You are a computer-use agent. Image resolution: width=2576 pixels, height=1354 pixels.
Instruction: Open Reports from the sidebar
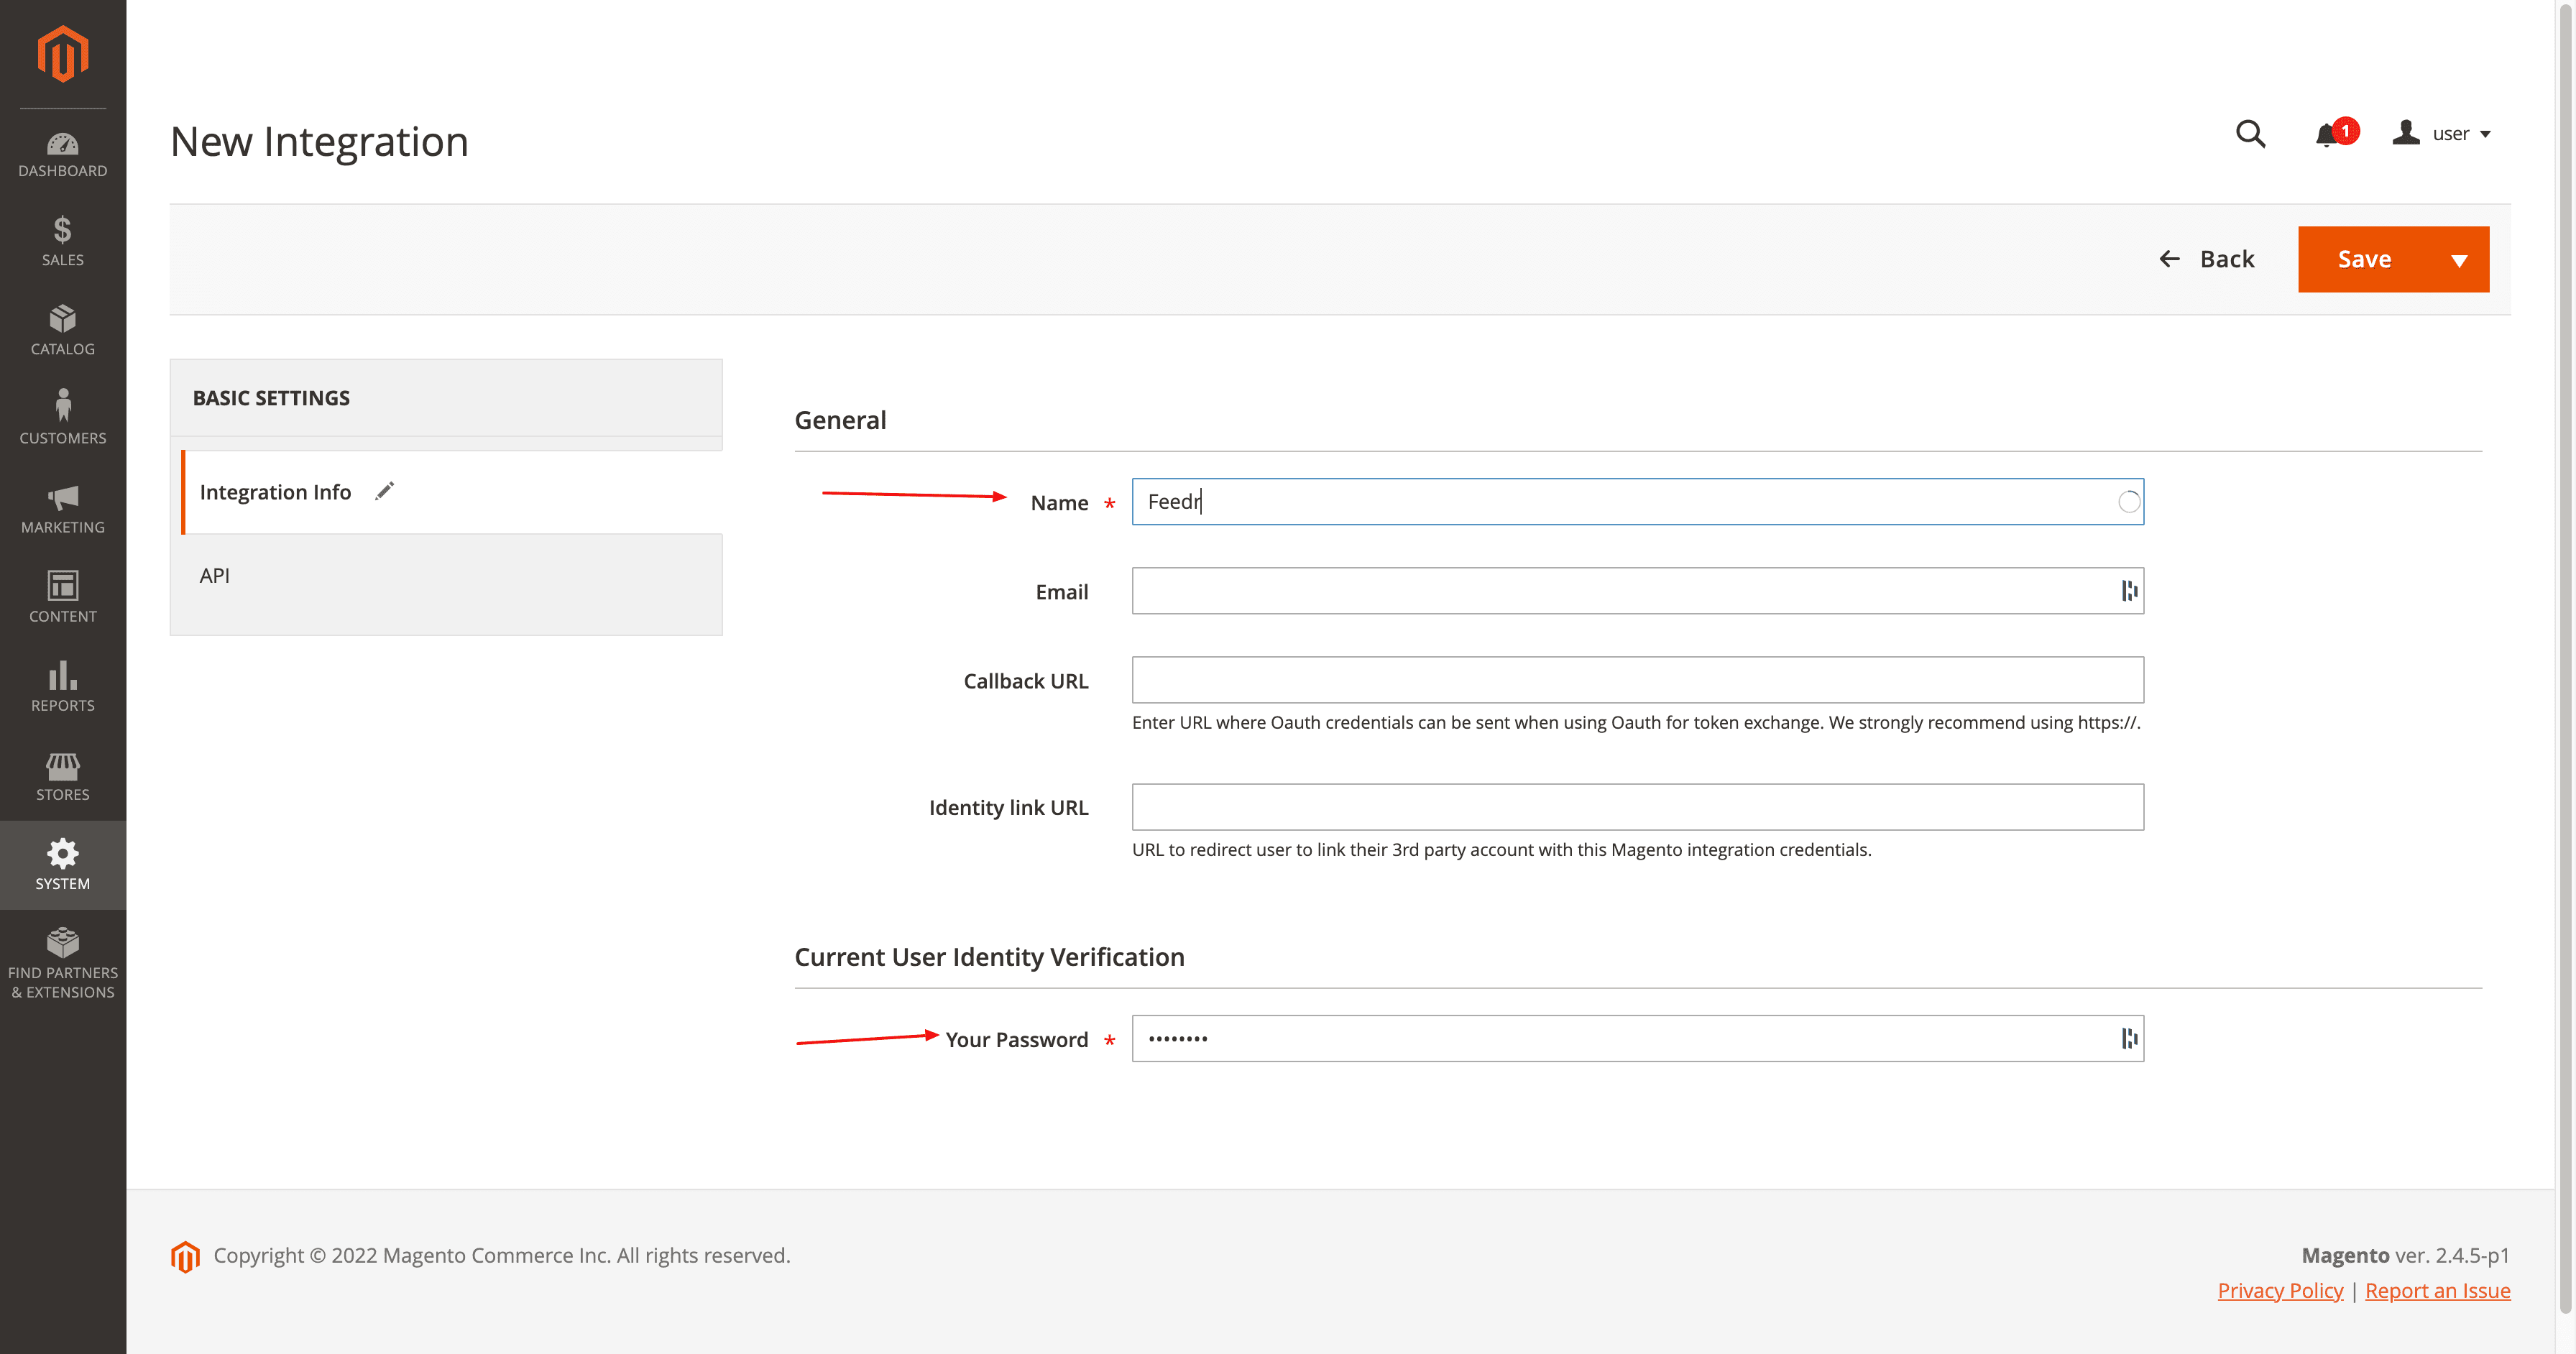click(x=63, y=686)
